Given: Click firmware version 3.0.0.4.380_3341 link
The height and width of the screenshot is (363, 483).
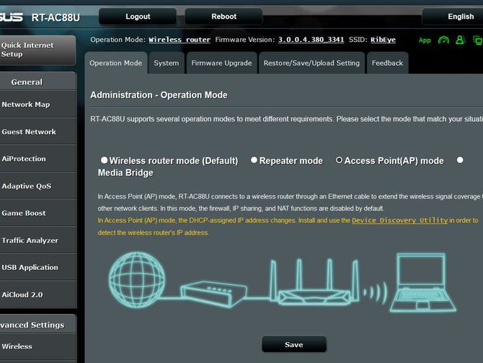Looking at the screenshot, I should [311, 40].
